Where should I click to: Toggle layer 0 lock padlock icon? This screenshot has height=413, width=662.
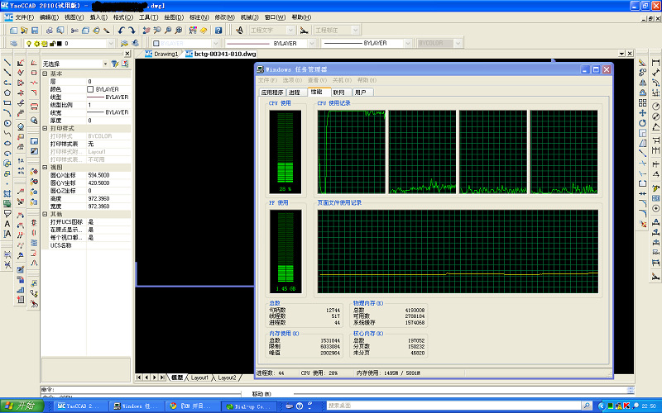click(x=52, y=44)
